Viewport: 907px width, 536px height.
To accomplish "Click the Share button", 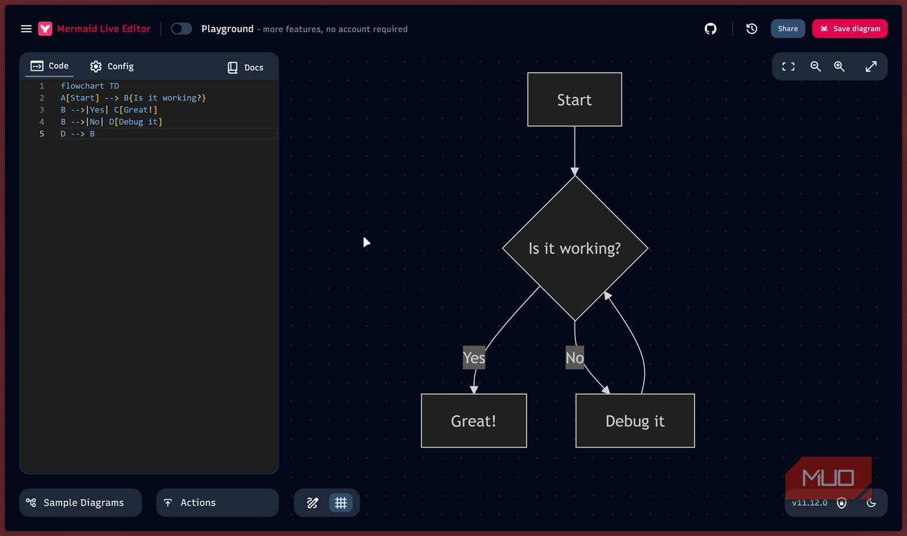I will (x=788, y=29).
